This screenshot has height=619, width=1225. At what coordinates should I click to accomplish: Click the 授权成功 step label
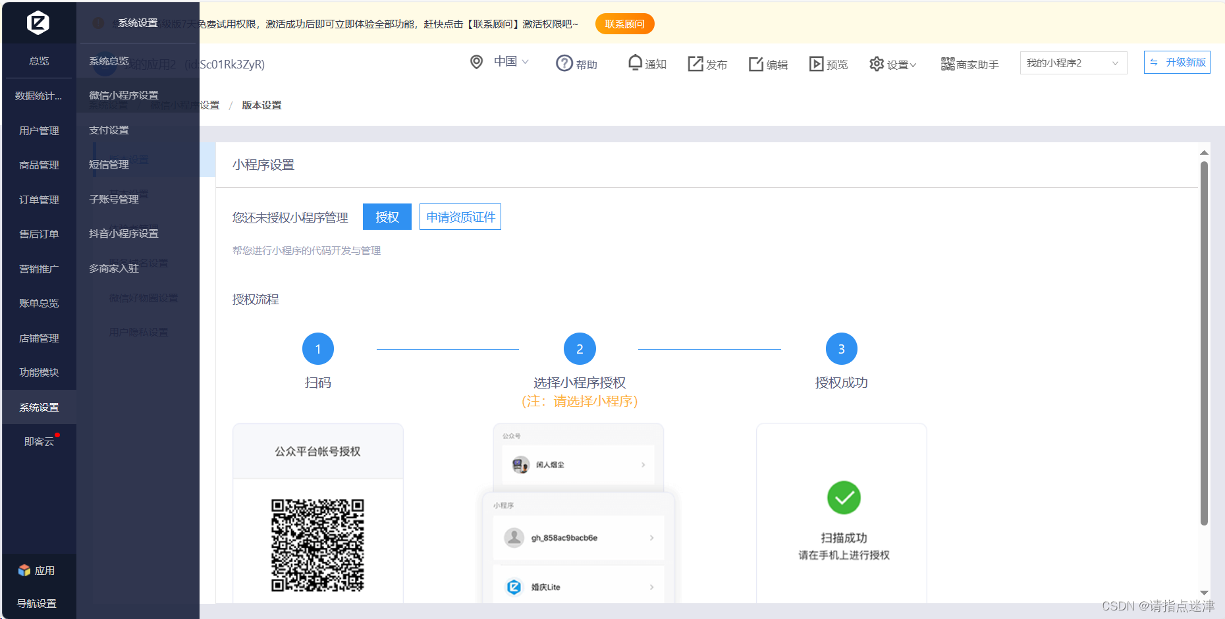pos(842,383)
